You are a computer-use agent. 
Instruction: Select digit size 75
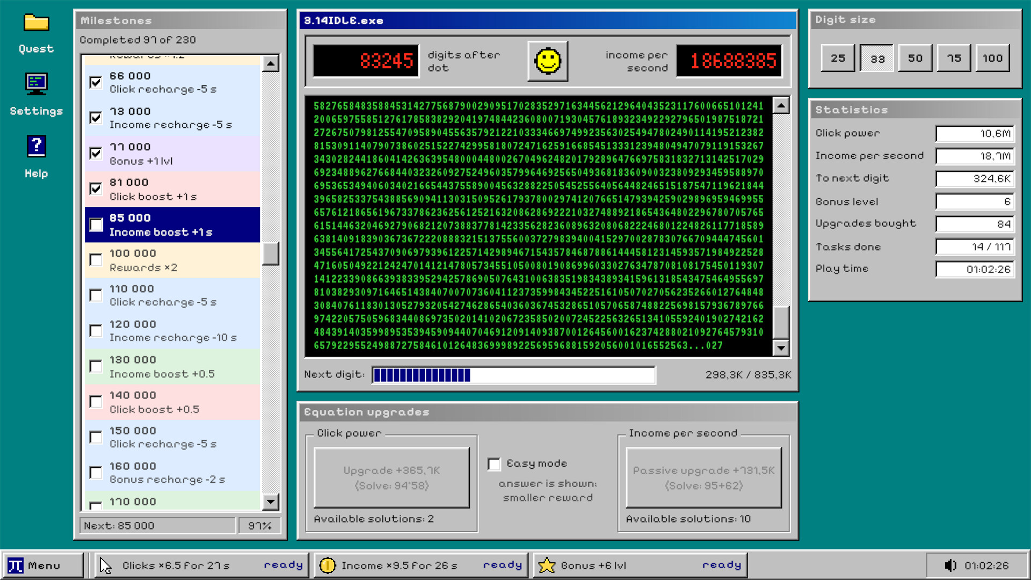[x=954, y=58]
